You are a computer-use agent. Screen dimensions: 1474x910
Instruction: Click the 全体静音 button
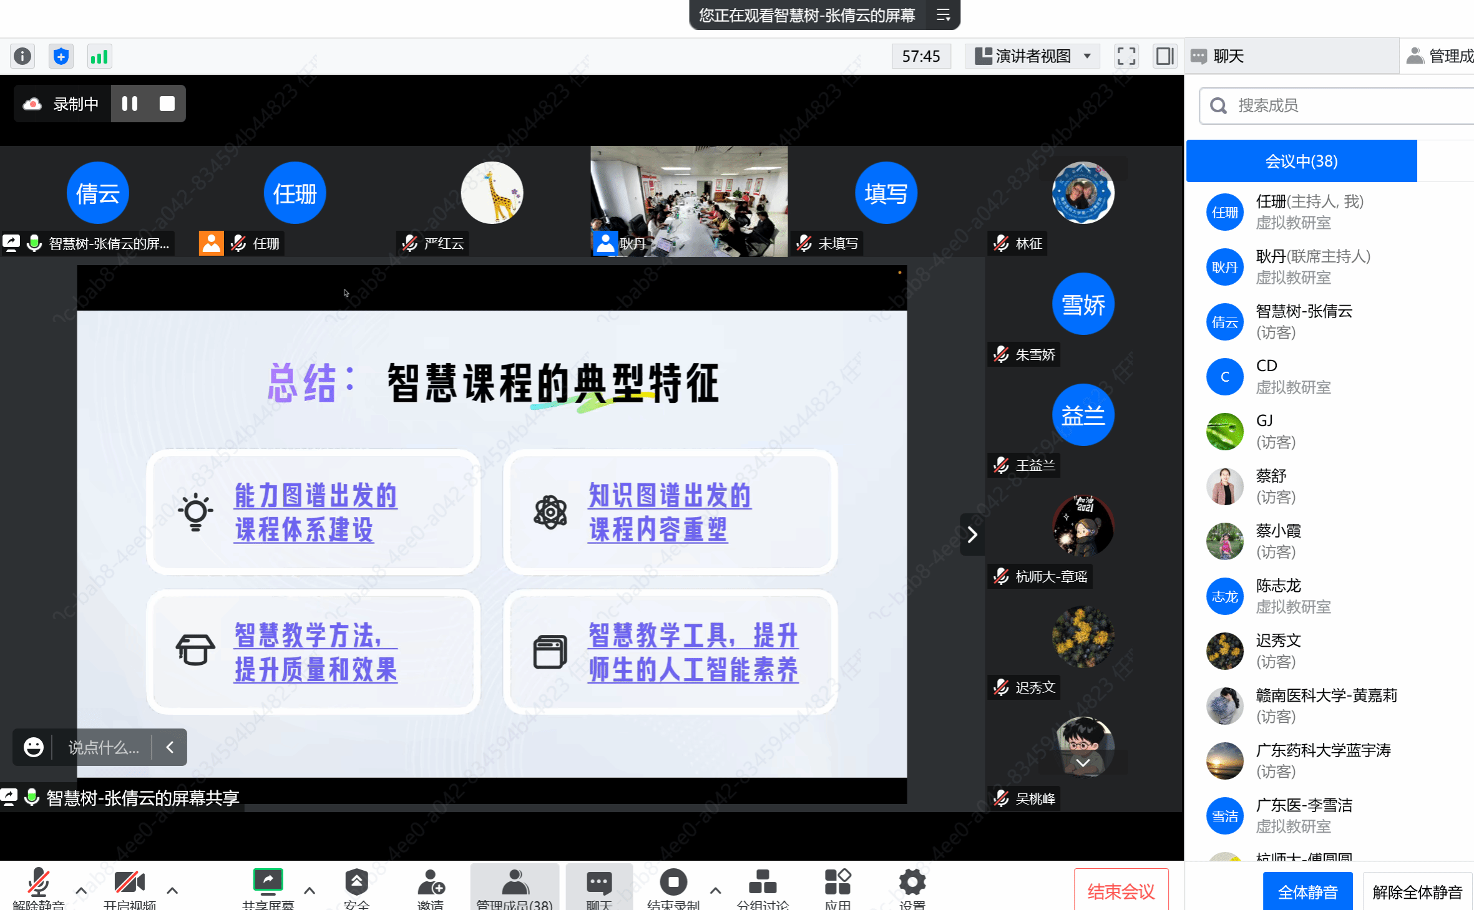pos(1307,892)
